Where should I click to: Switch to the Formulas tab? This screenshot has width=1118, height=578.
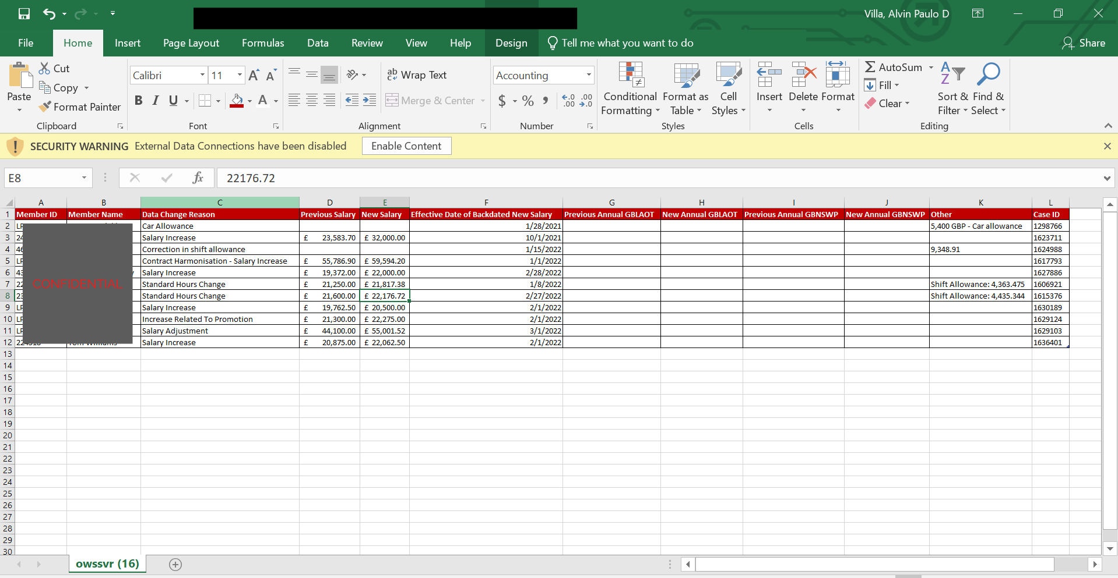pyautogui.click(x=263, y=43)
